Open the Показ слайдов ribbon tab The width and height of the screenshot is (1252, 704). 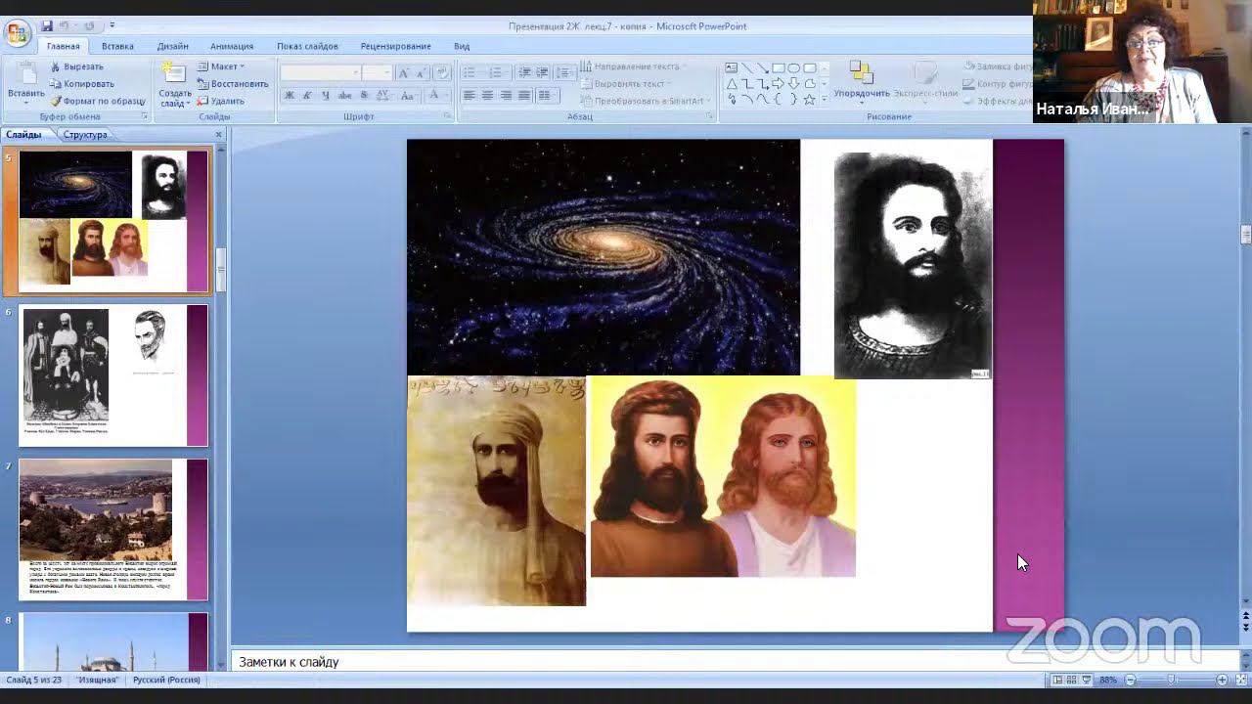click(x=307, y=46)
